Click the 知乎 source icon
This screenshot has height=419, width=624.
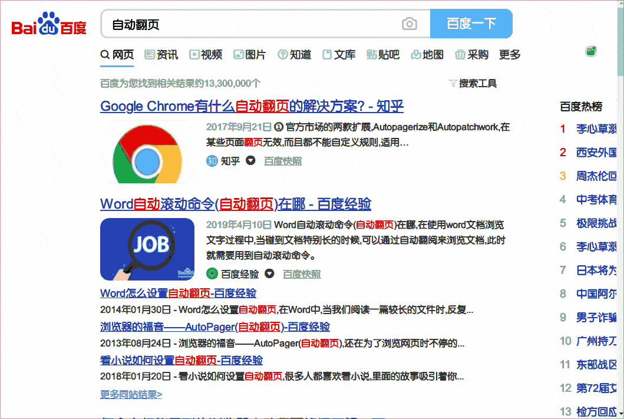[212, 161]
